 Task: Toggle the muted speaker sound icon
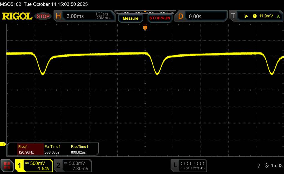(x=267, y=165)
